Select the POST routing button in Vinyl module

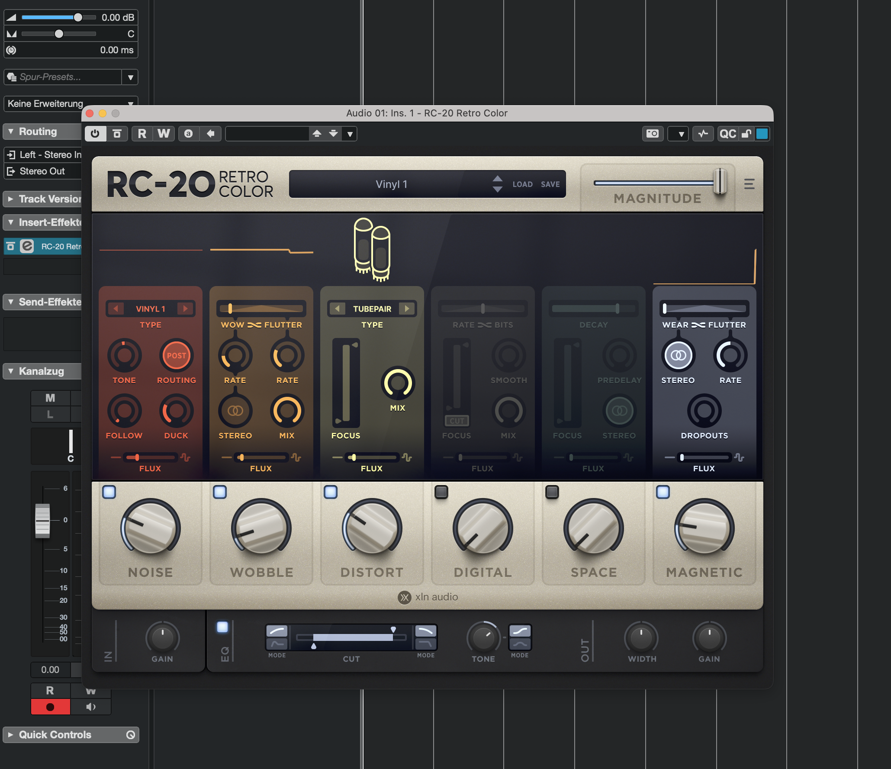click(176, 355)
